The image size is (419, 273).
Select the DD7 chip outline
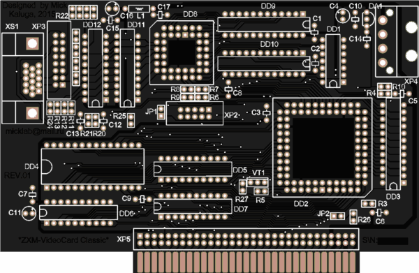click(193, 206)
